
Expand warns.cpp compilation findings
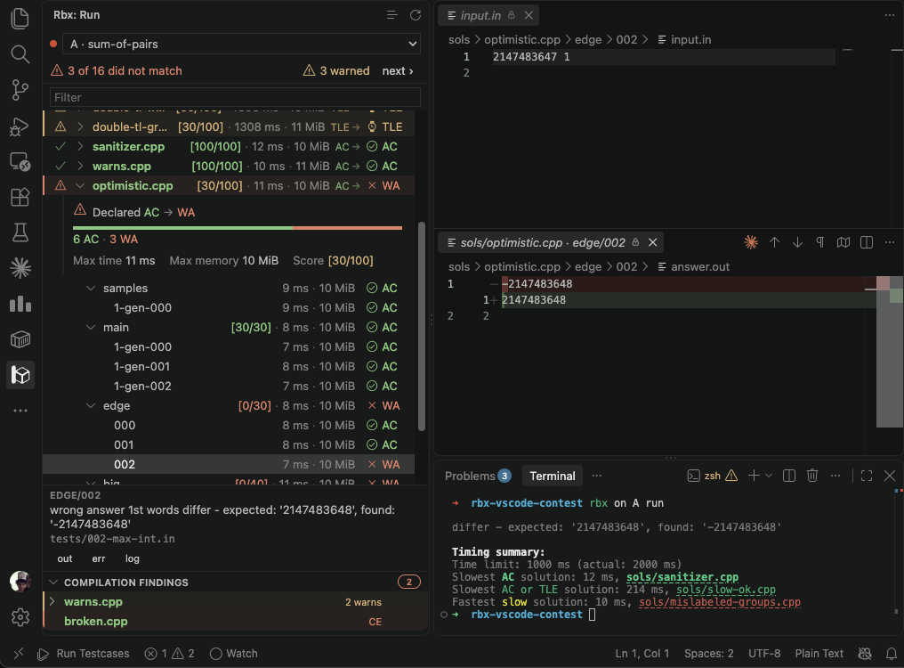(x=52, y=601)
